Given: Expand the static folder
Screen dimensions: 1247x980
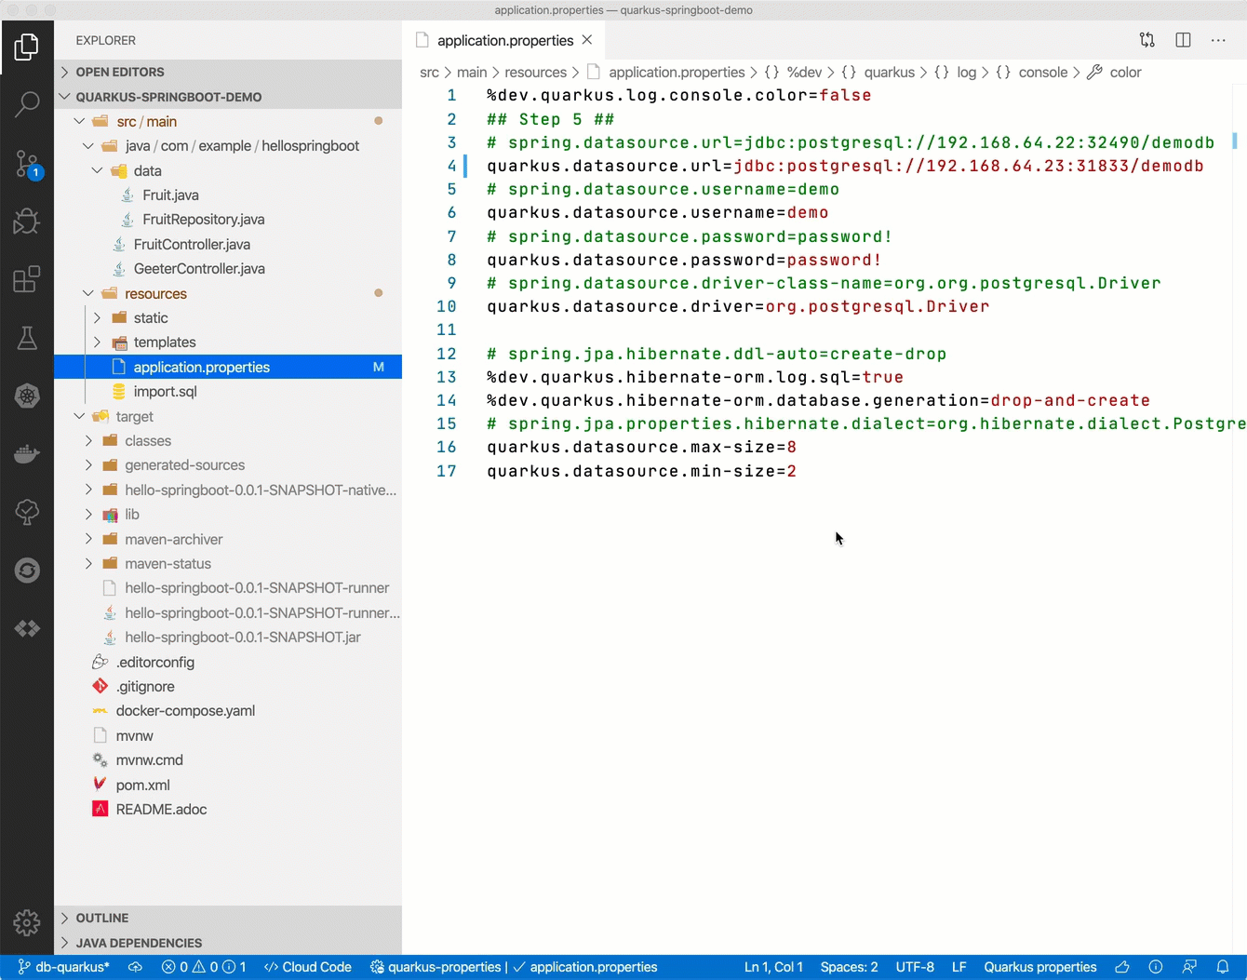Looking at the screenshot, I should pyautogui.click(x=228, y=317).
